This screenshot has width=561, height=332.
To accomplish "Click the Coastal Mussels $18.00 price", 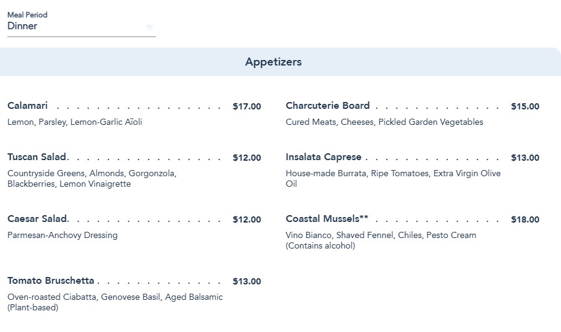I will click(x=525, y=219).
